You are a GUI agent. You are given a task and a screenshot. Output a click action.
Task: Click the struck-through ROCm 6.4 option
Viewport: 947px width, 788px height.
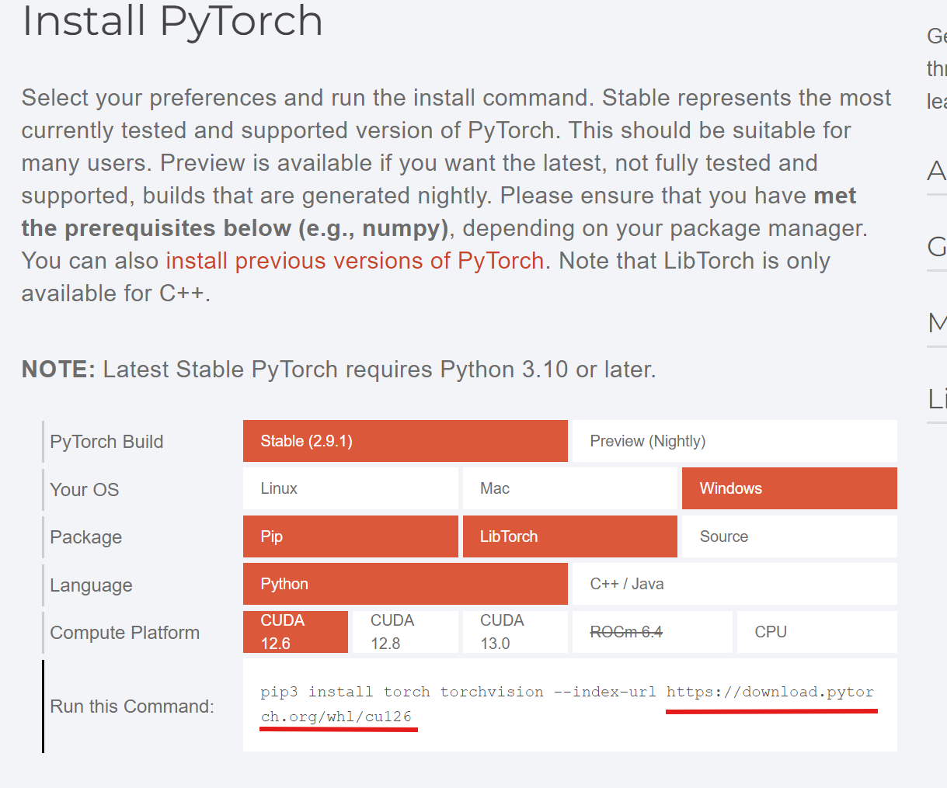click(652, 632)
